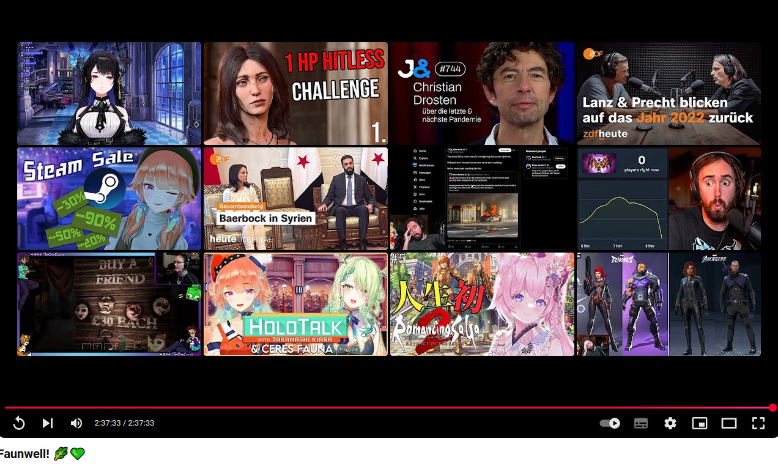
Task: Open the Buy a Friend video thumbnail
Action: point(109,304)
